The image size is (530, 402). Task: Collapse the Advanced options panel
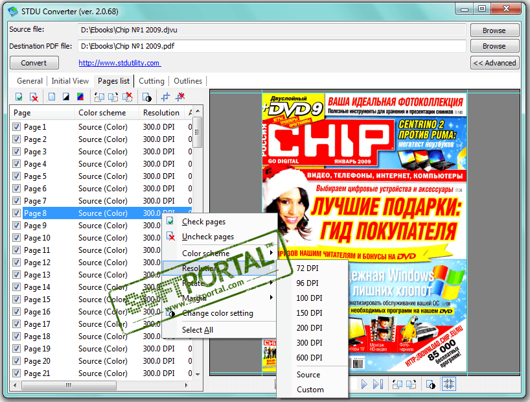(494, 63)
